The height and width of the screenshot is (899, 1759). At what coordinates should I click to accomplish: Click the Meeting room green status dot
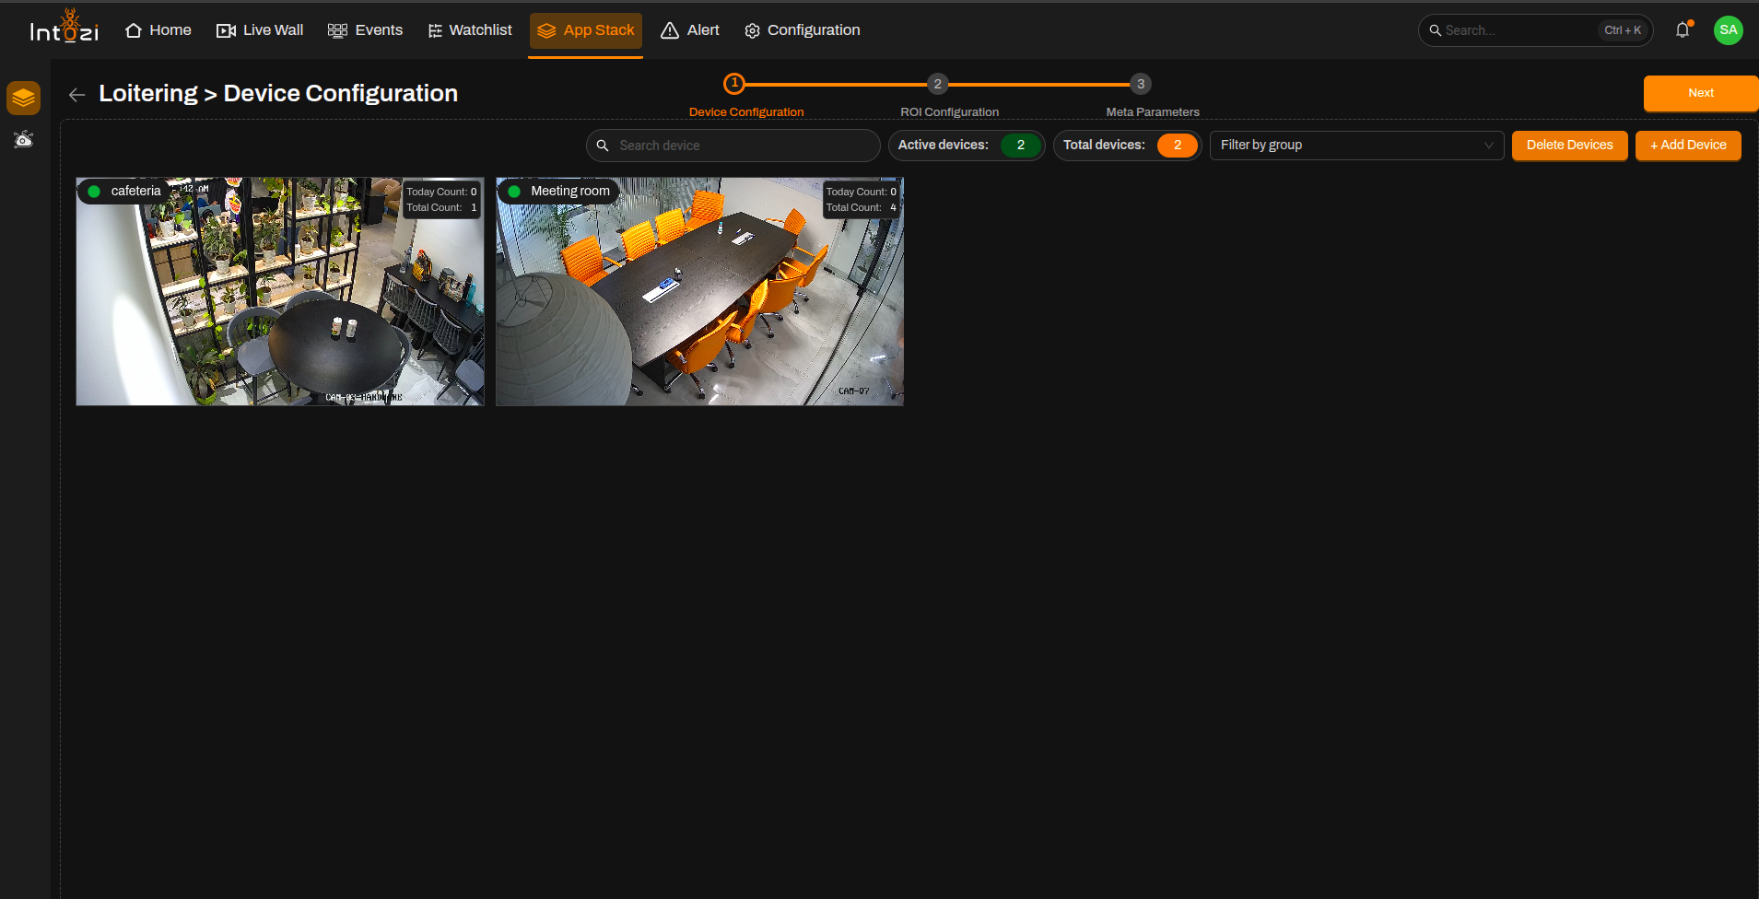click(514, 192)
